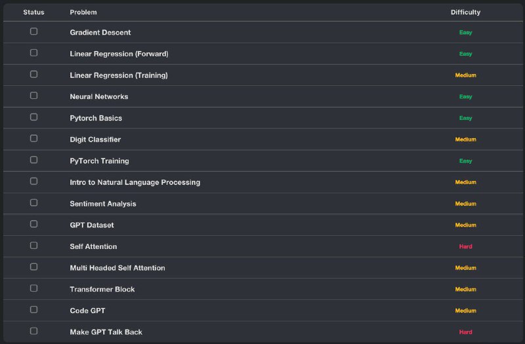The width and height of the screenshot is (525, 344).
Task: Mark Linear Regression (Training) as done
Action: point(33,74)
